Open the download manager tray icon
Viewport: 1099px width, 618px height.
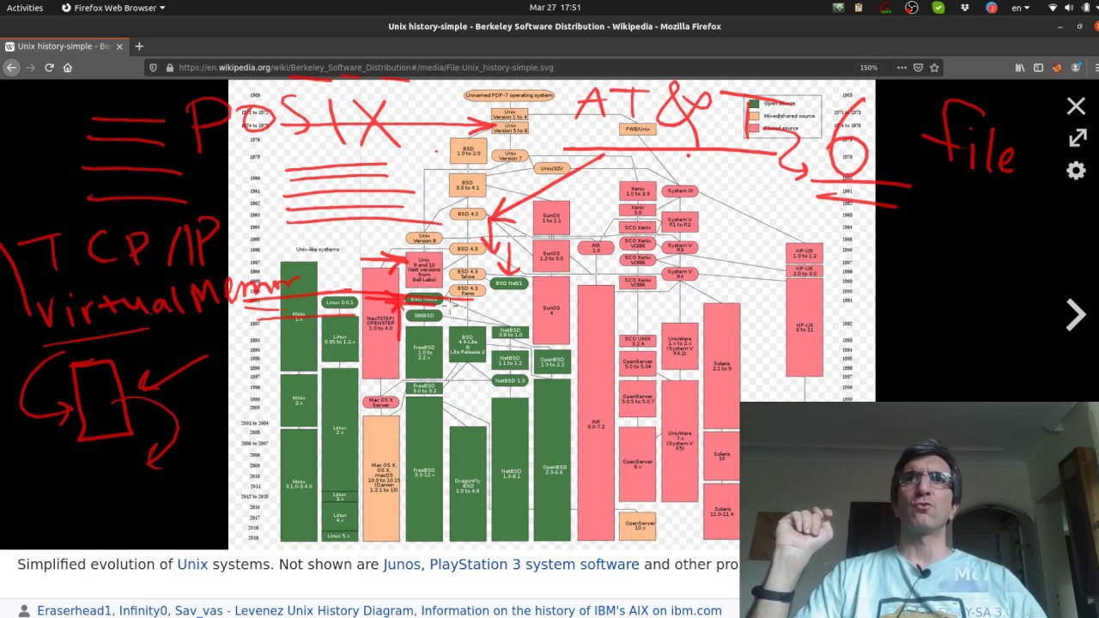pyautogui.click(x=839, y=8)
